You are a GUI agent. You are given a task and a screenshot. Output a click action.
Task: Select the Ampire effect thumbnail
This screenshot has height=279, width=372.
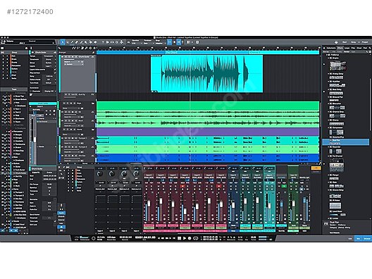[338, 66]
